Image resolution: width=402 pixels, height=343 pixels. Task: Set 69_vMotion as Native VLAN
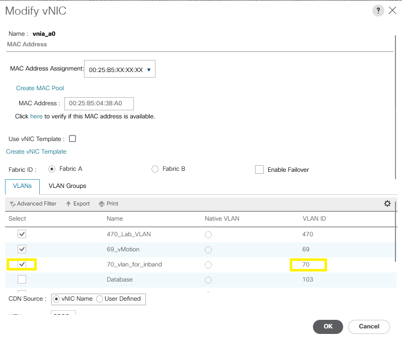coord(208,250)
